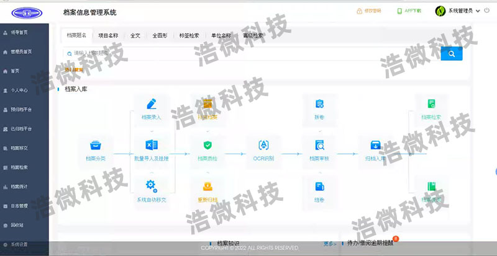The width and height of the screenshot is (497, 256).
Task: Open the 归档入库 icon
Action: [x=375, y=145]
